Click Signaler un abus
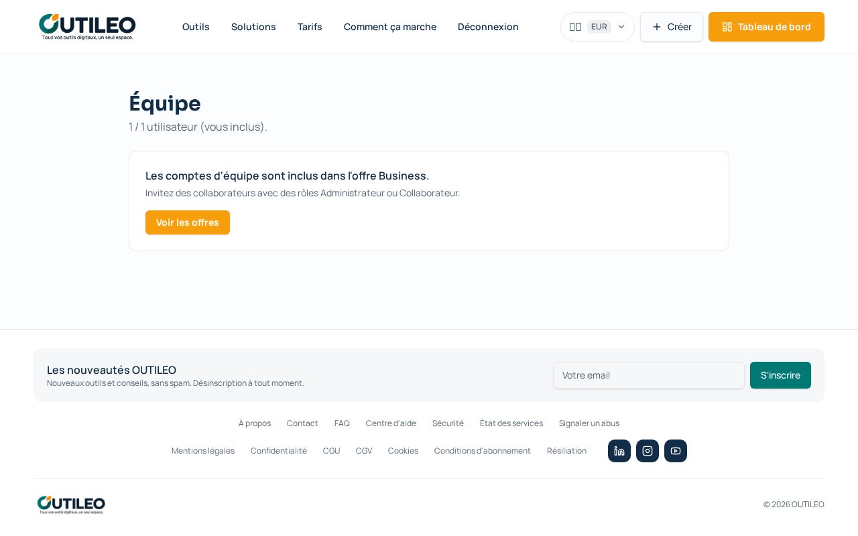 (x=589, y=423)
